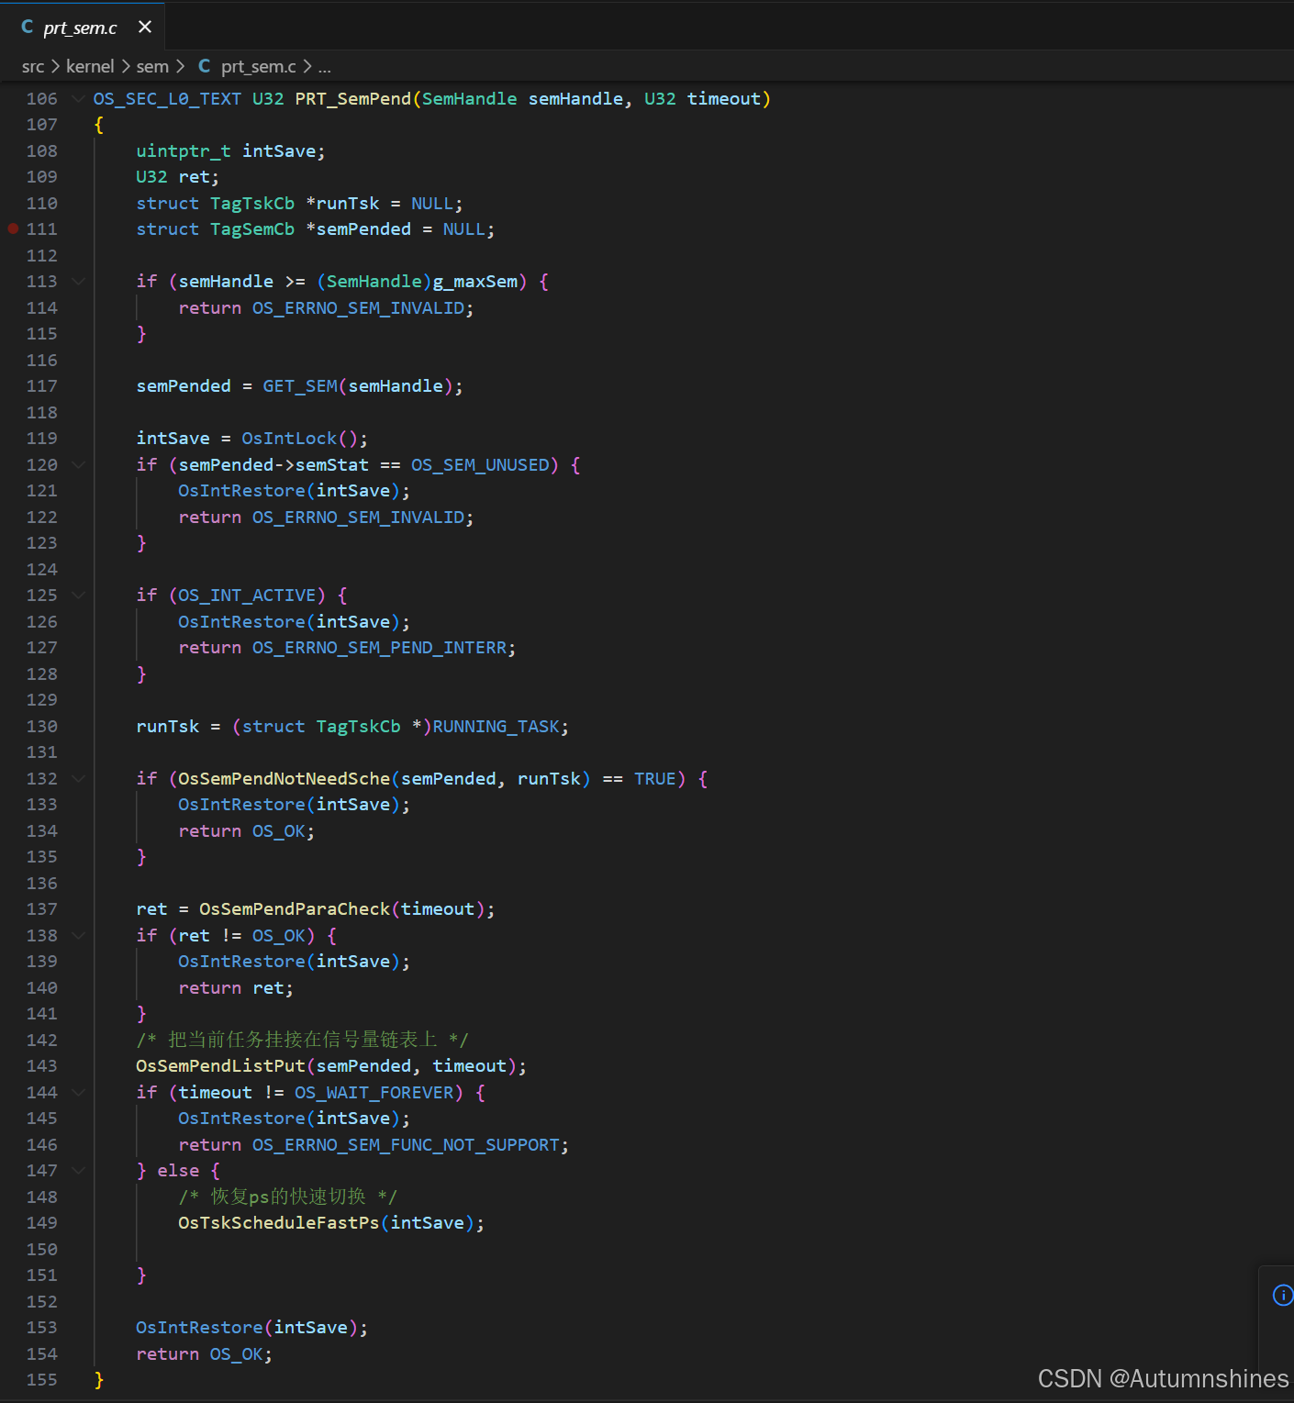Image resolution: width=1294 pixels, height=1403 pixels.
Task: Click OS_SEC_L0_TEXT macro on line 106
Action: (167, 98)
